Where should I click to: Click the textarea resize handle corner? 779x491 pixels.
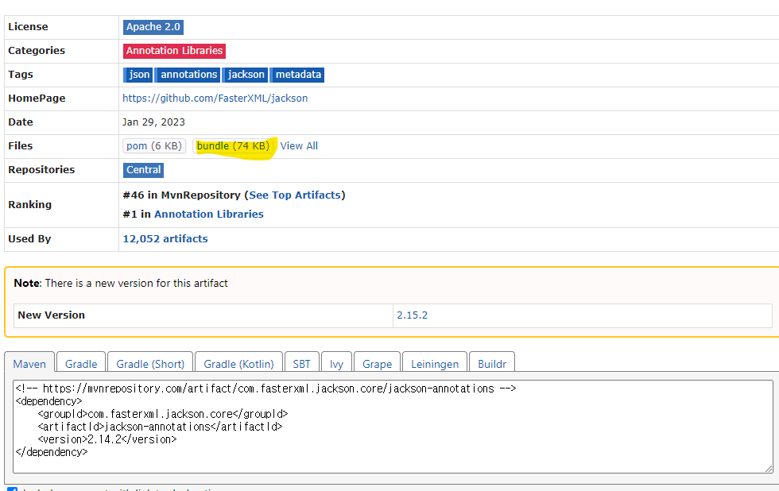point(769,468)
